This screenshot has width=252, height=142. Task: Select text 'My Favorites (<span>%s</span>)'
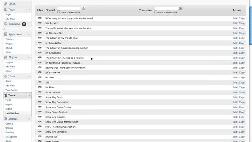[x=63, y=63]
